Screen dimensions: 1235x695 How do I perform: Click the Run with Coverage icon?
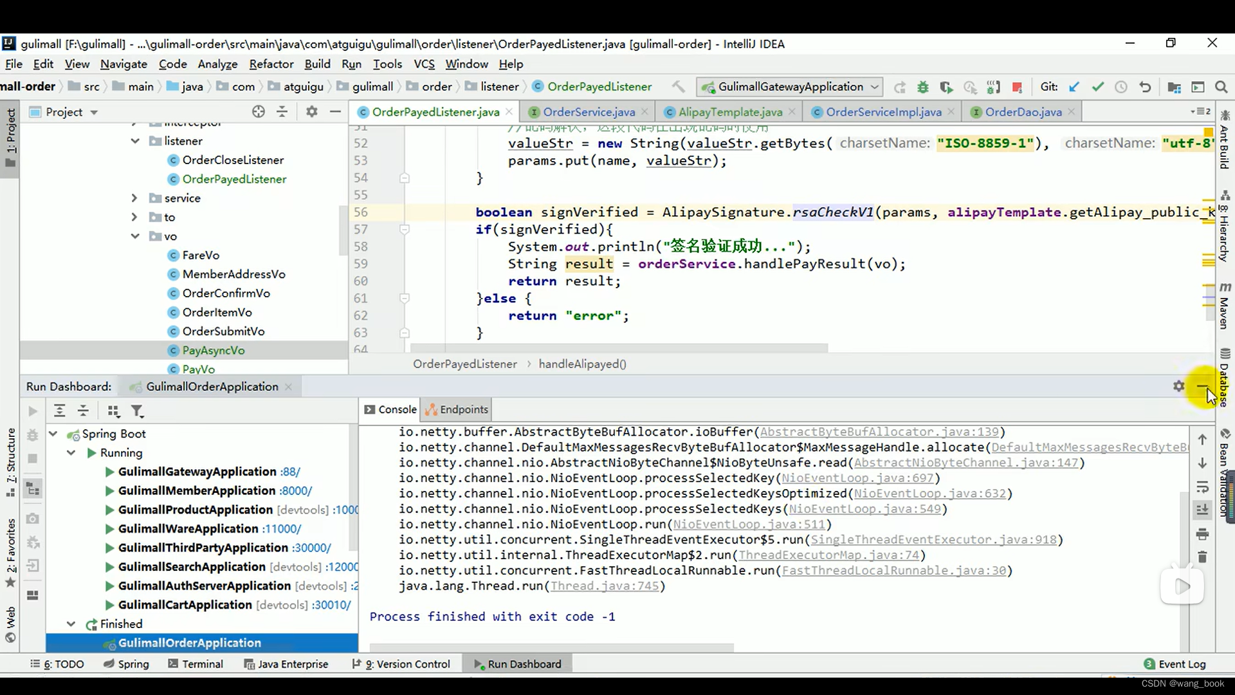click(946, 87)
